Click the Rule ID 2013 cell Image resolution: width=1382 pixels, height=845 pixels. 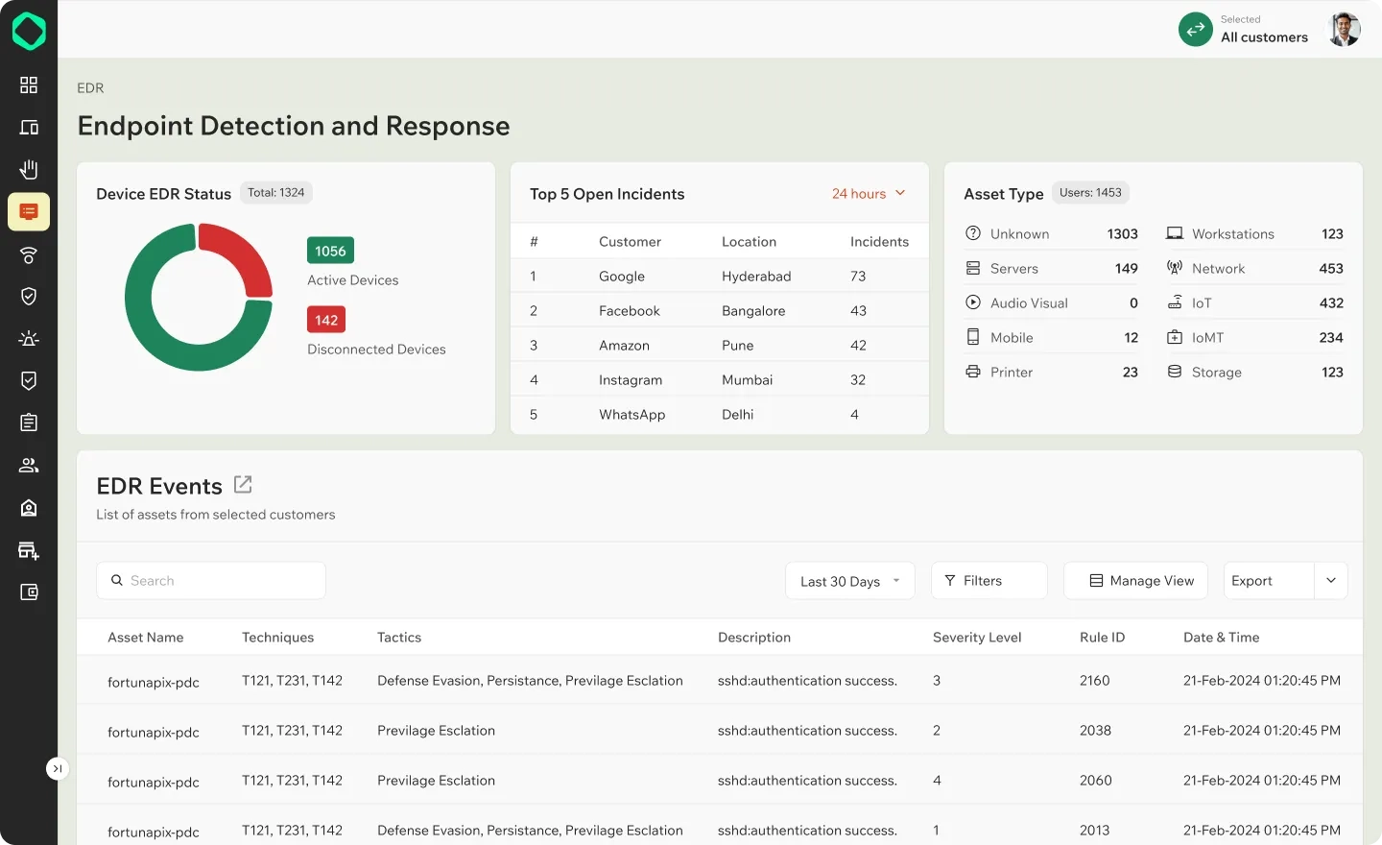1094,830
